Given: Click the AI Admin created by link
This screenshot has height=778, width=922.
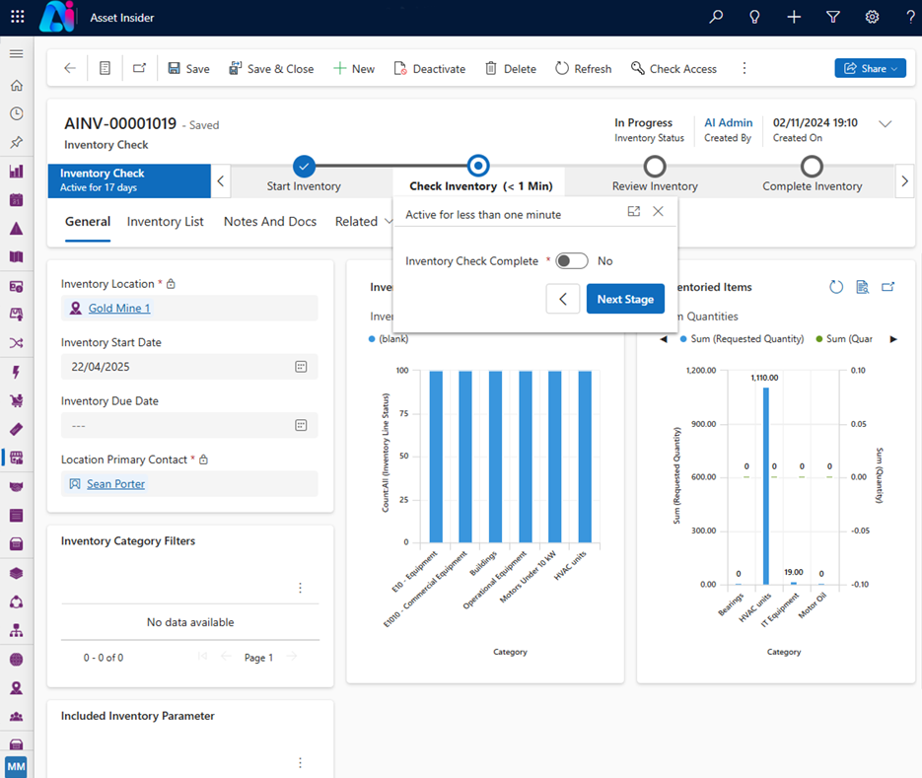Looking at the screenshot, I should click(728, 122).
